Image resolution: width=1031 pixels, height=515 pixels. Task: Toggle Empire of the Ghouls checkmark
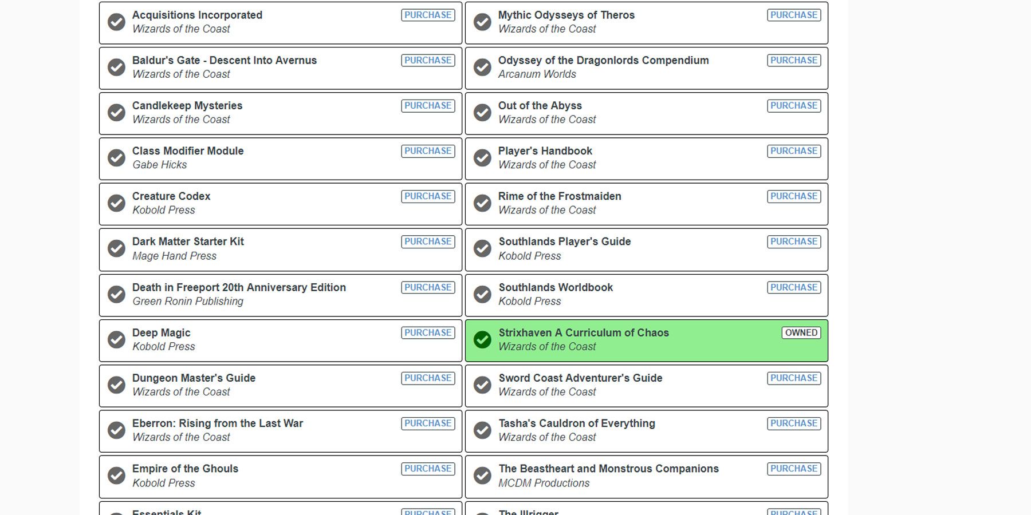click(x=117, y=476)
